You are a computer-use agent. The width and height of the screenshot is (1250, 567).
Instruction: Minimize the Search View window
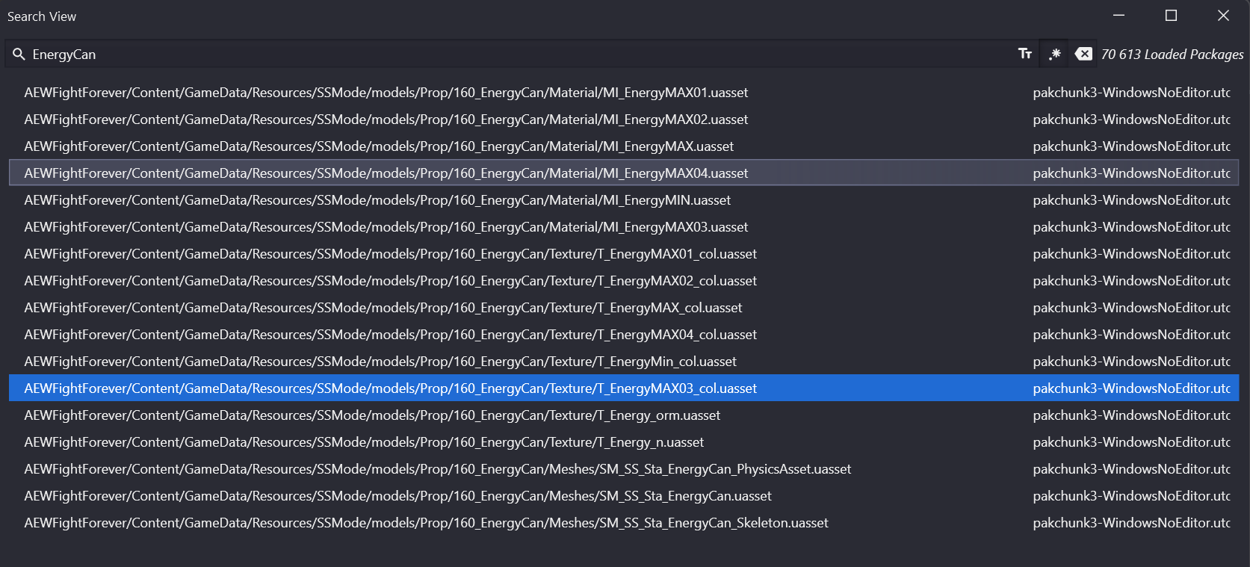[1118, 16]
